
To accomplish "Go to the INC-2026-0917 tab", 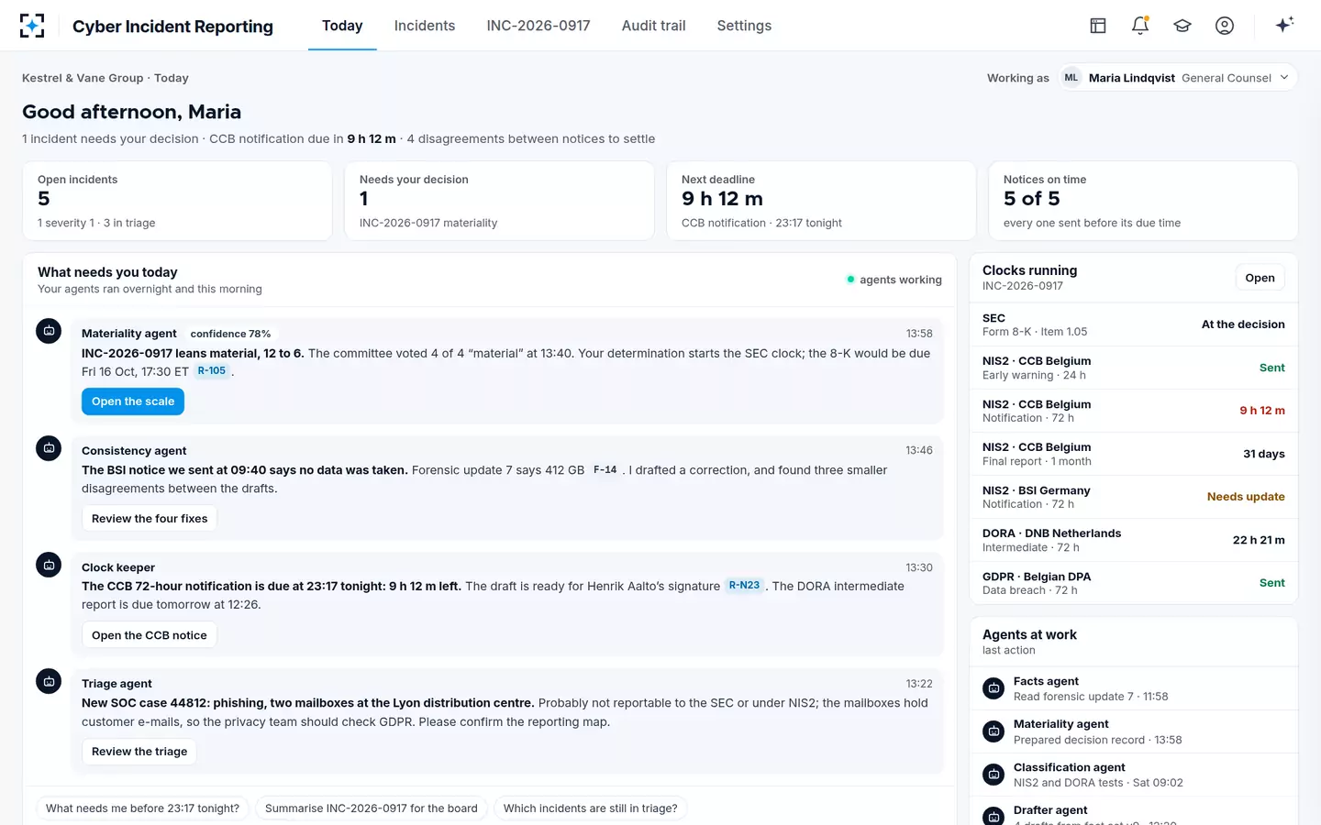I will [x=538, y=26].
